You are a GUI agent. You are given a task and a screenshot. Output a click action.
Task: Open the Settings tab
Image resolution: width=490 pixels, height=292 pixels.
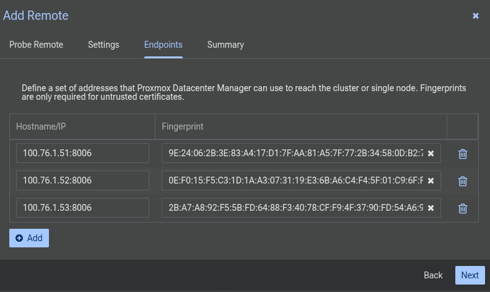[103, 45]
